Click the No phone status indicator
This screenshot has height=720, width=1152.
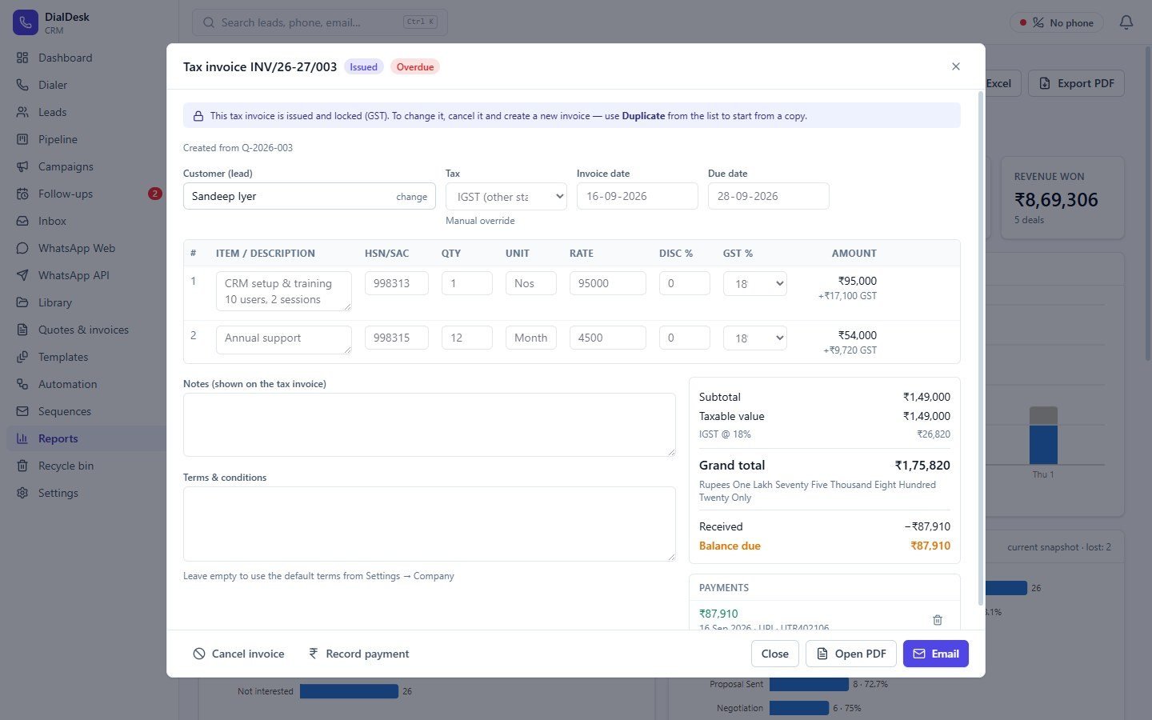tap(1057, 22)
